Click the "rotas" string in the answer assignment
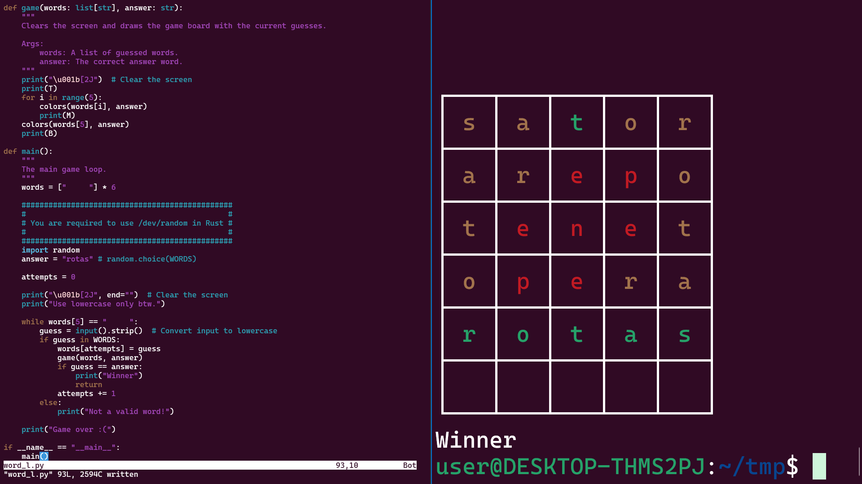The height and width of the screenshot is (484, 862). [77, 259]
